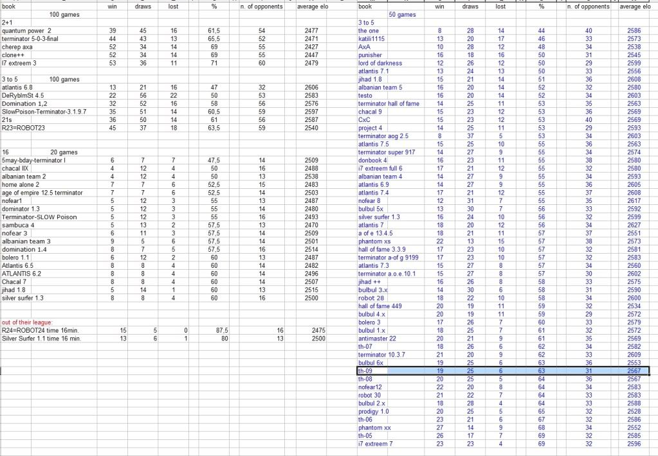Click the "2+1" section label
Screen dimensions: 658x456
click(7, 22)
